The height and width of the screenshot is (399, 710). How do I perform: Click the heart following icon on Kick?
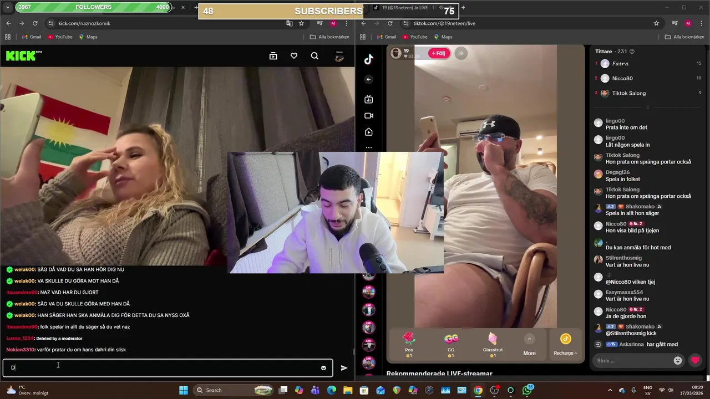tap(294, 56)
